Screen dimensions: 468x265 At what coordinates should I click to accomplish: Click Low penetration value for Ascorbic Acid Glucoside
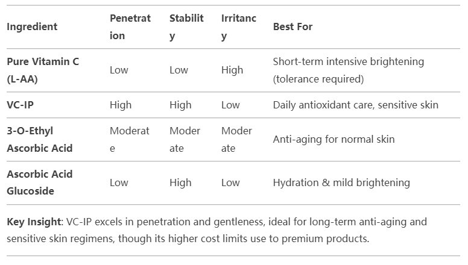point(119,182)
